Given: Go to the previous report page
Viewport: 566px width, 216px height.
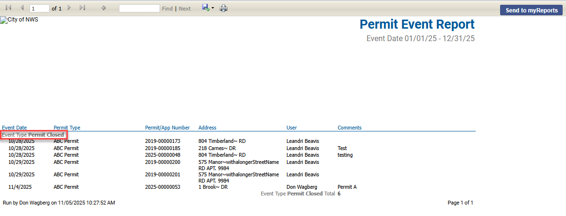Looking at the screenshot, I should pos(21,8).
